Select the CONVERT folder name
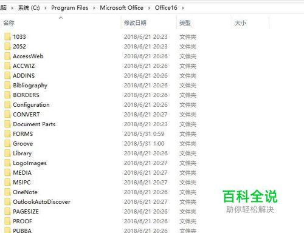 pyautogui.click(x=26, y=115)
